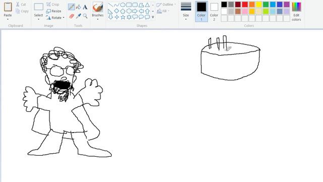This screenshot has height=182, width=323.
Task: Choose the Up arrow shape
Action: tap(147, 11)
